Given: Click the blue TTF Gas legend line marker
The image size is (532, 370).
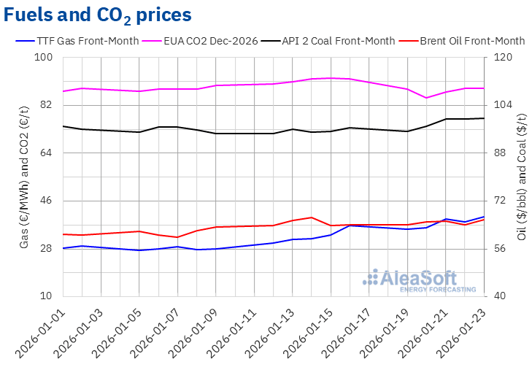Looking at the screenshot, I should 24,41.
